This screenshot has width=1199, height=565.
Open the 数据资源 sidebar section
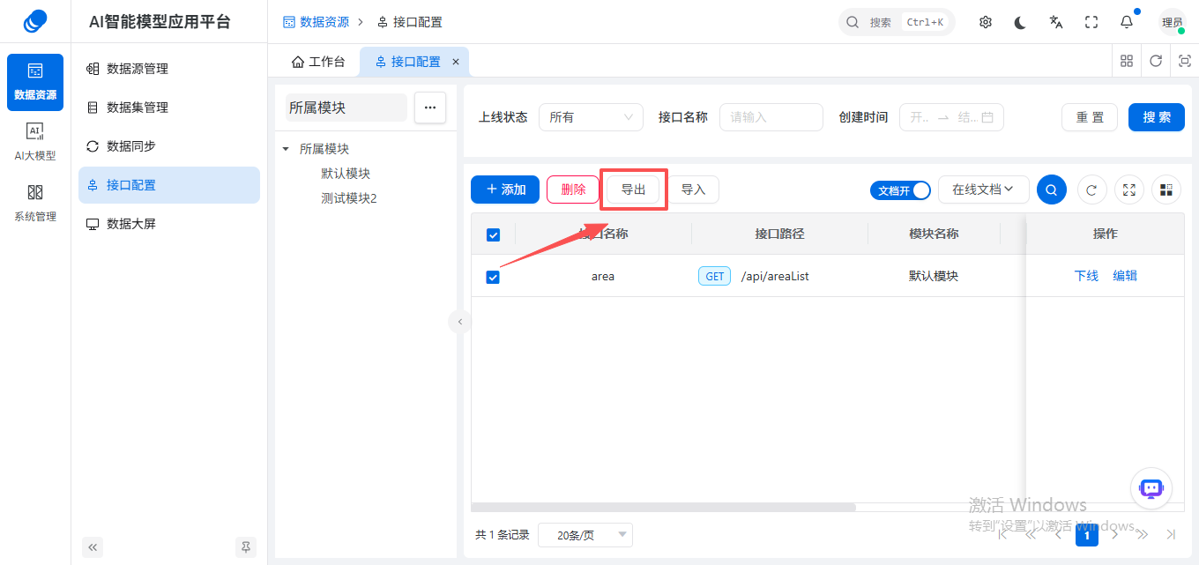(35, 82)
